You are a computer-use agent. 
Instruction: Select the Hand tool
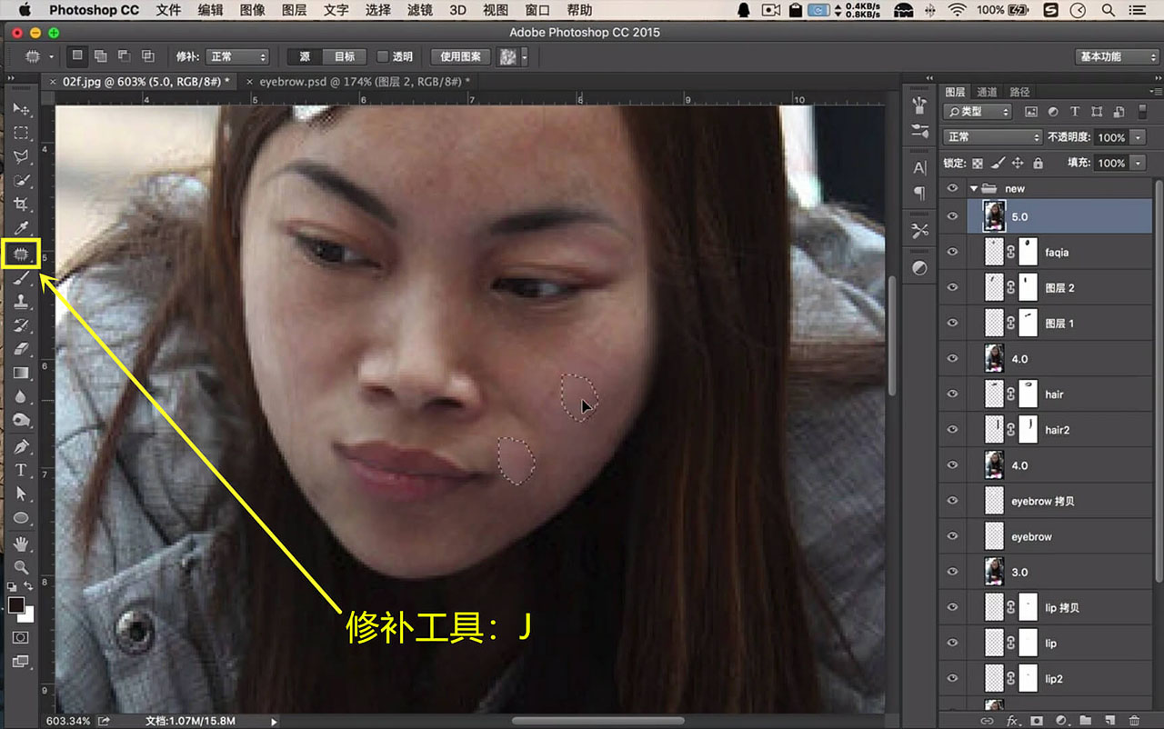(21, 544)
